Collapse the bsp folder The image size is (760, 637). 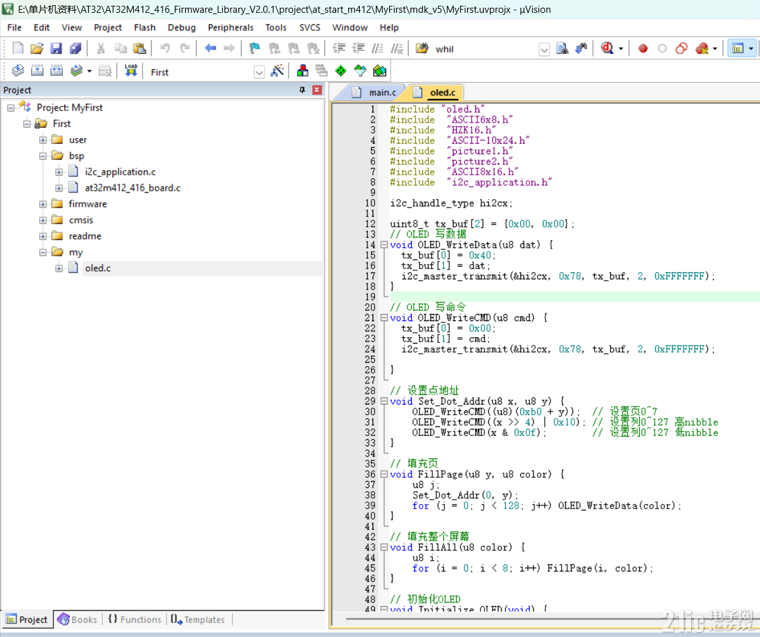(x=42, y=156)
